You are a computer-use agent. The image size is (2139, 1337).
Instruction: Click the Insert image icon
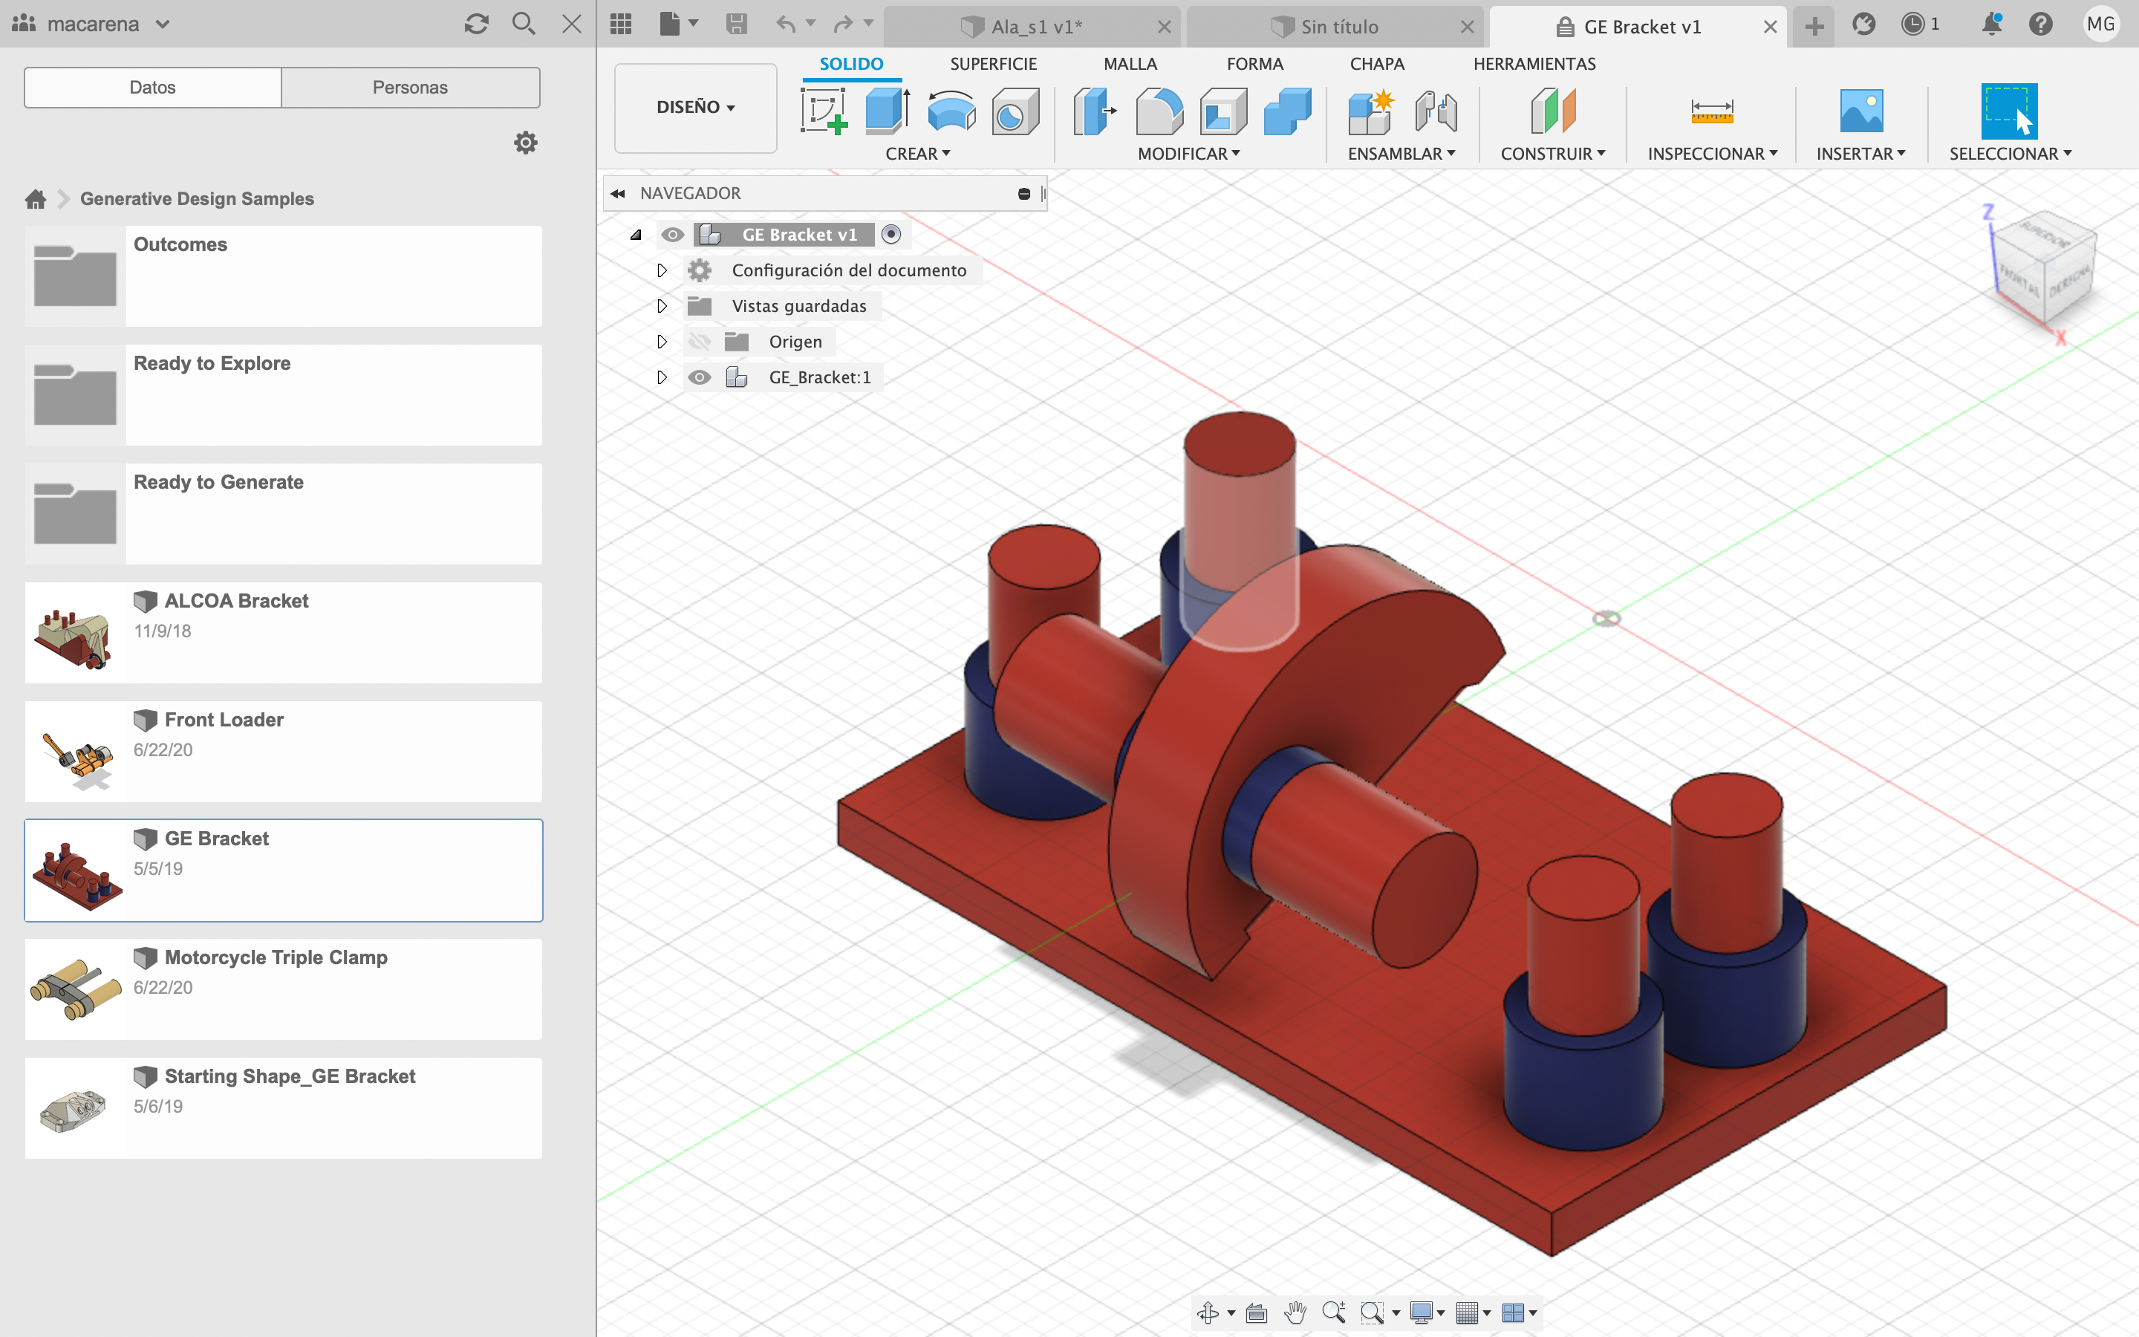point(1860,111)
